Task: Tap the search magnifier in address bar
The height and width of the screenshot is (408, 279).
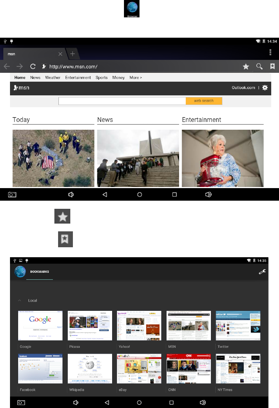Action: tap(259, 67)
